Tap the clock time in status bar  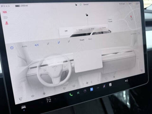click(122, 4)
